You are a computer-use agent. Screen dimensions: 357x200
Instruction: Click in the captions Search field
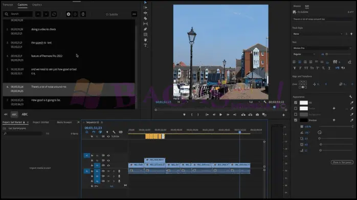[18, 14]
